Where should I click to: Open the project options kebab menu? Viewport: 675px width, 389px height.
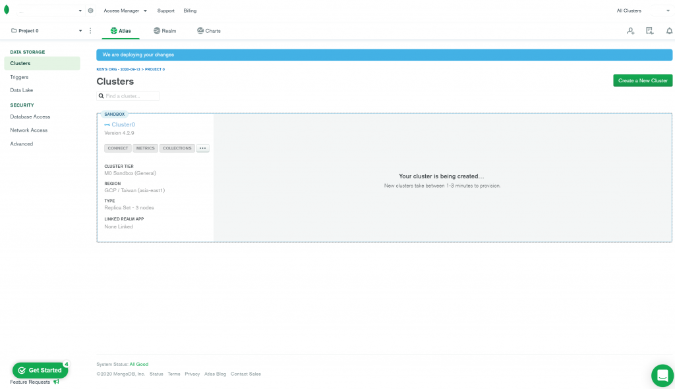pos(90,30)
